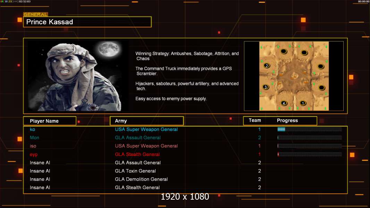Screen dimensions: 370x208
Task: Click Insane AI next to GLA Toxin General
Action: tap(40, 171)
